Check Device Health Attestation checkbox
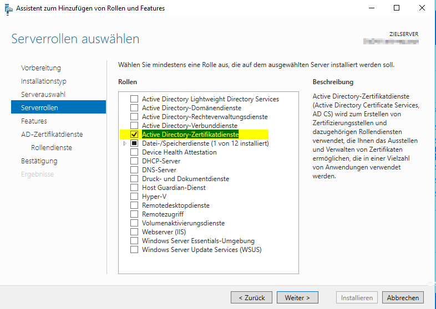The width and height of the screenshot is (436, 309). (134, 152)
